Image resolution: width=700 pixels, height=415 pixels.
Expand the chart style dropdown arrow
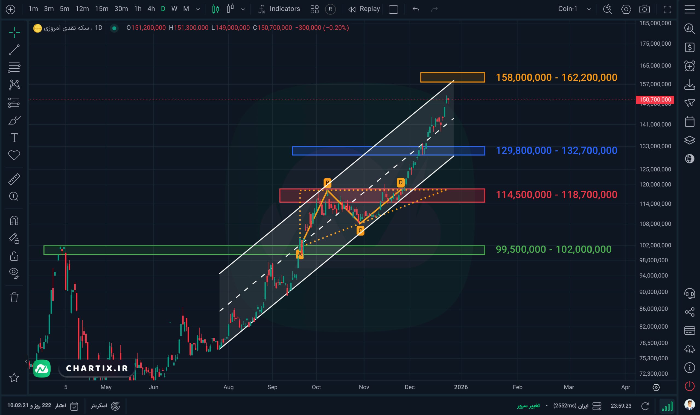tap(243, 9)
